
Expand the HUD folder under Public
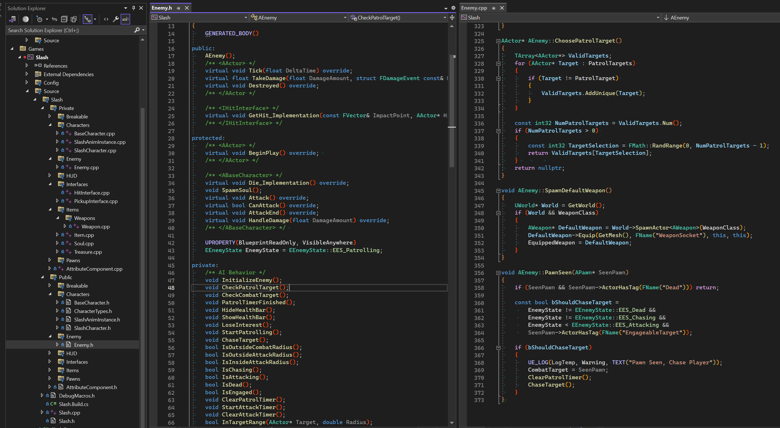coord(50,353)
